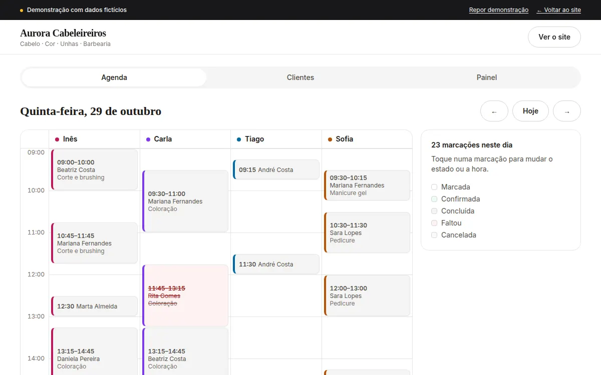Viewport: 601px width, 375px height.
Task: Open Mariana Fernandes 09:30–11:00 Coloração appointment
Action: 185,201
